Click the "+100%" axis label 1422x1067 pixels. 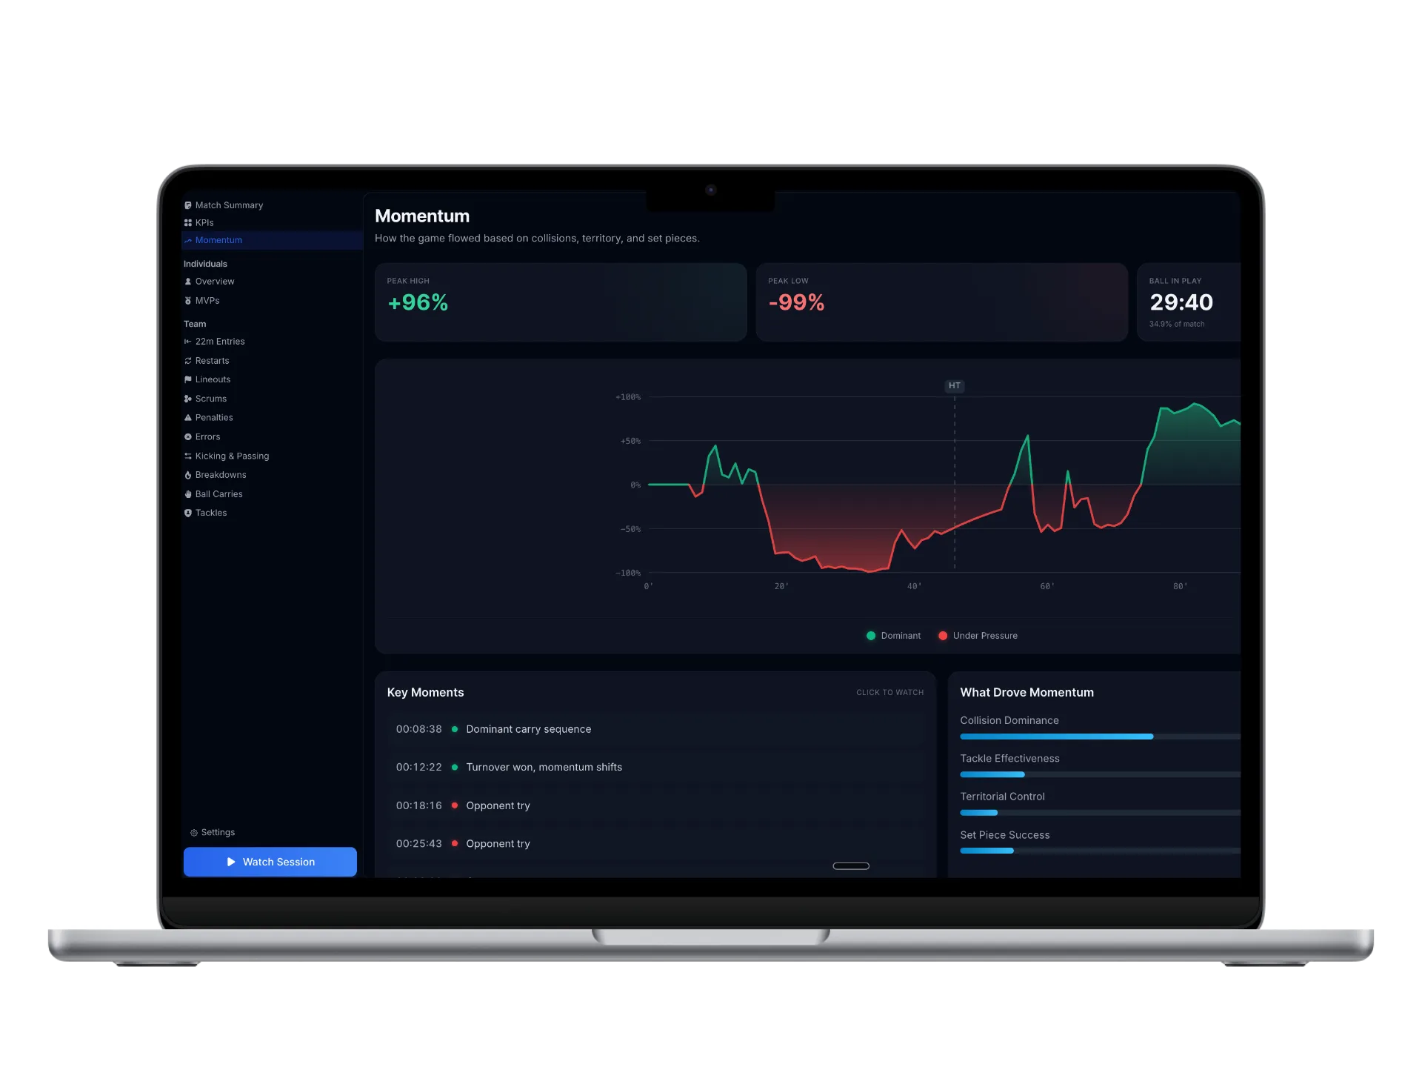pyautogui.click(x=628, y=397)
